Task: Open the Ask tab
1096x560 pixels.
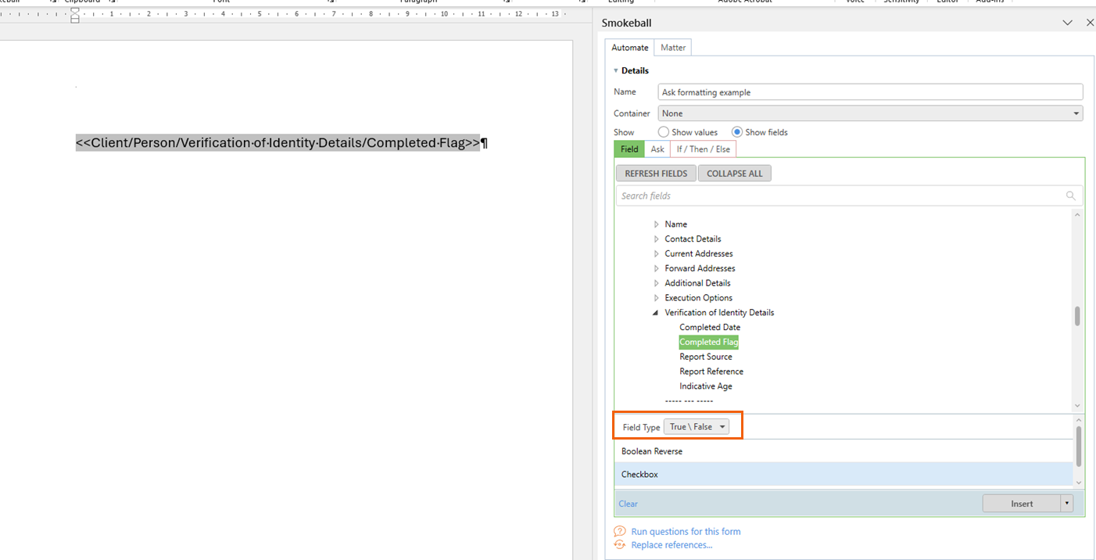Action: coord(657,149)
